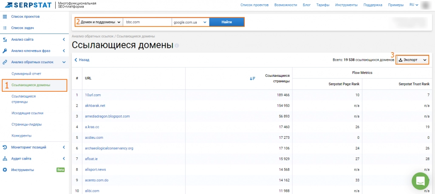Open the 10url.com domain link
435x194 pixels.
(93, 95)
